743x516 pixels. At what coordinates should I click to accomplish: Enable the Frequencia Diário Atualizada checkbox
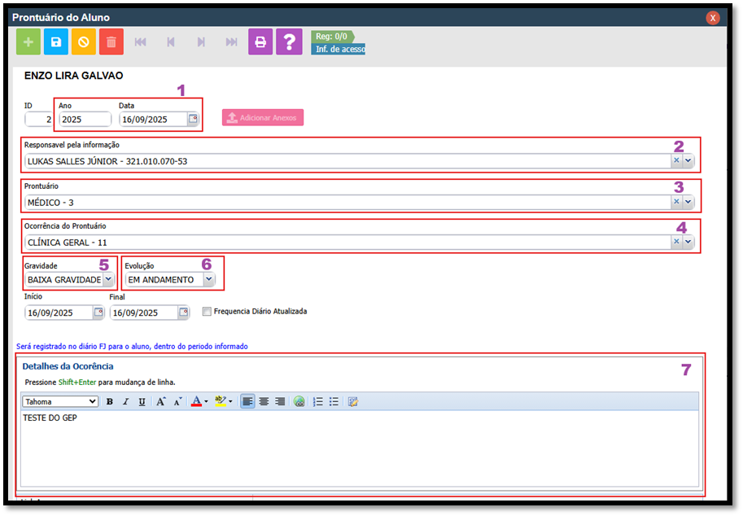click(207, 311)
